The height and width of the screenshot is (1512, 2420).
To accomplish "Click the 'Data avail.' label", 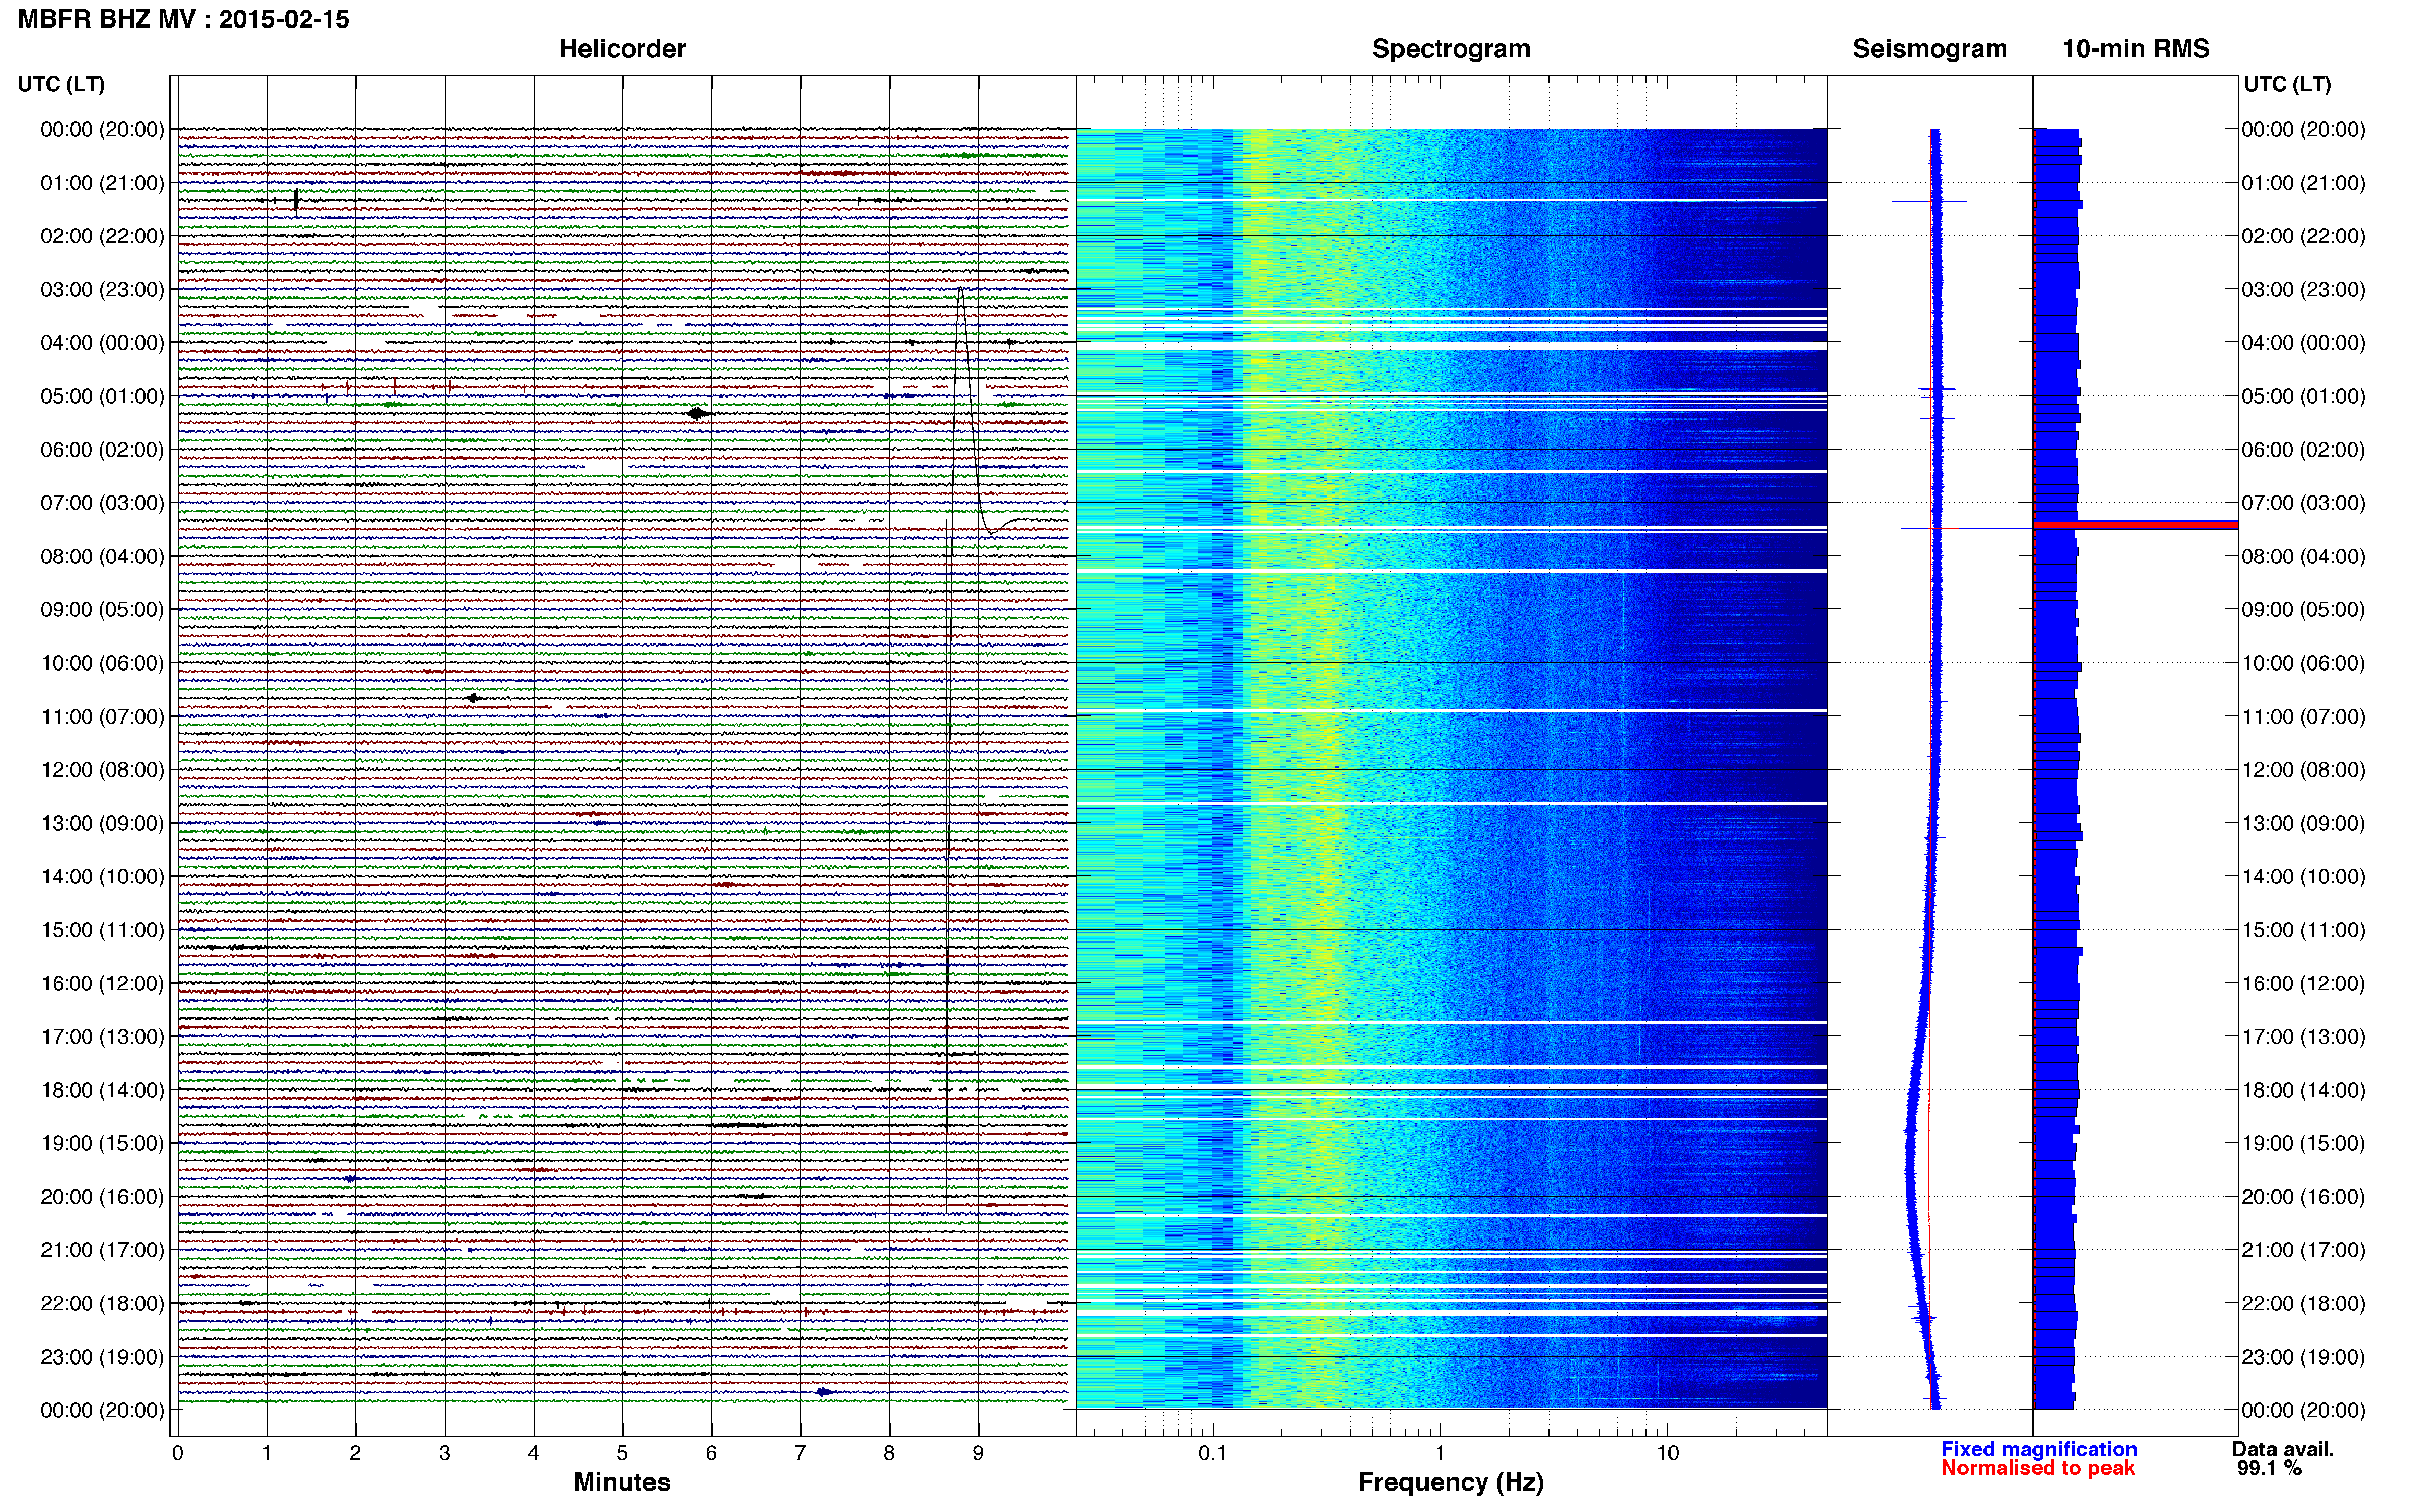I will (x=2283, y=1449).
